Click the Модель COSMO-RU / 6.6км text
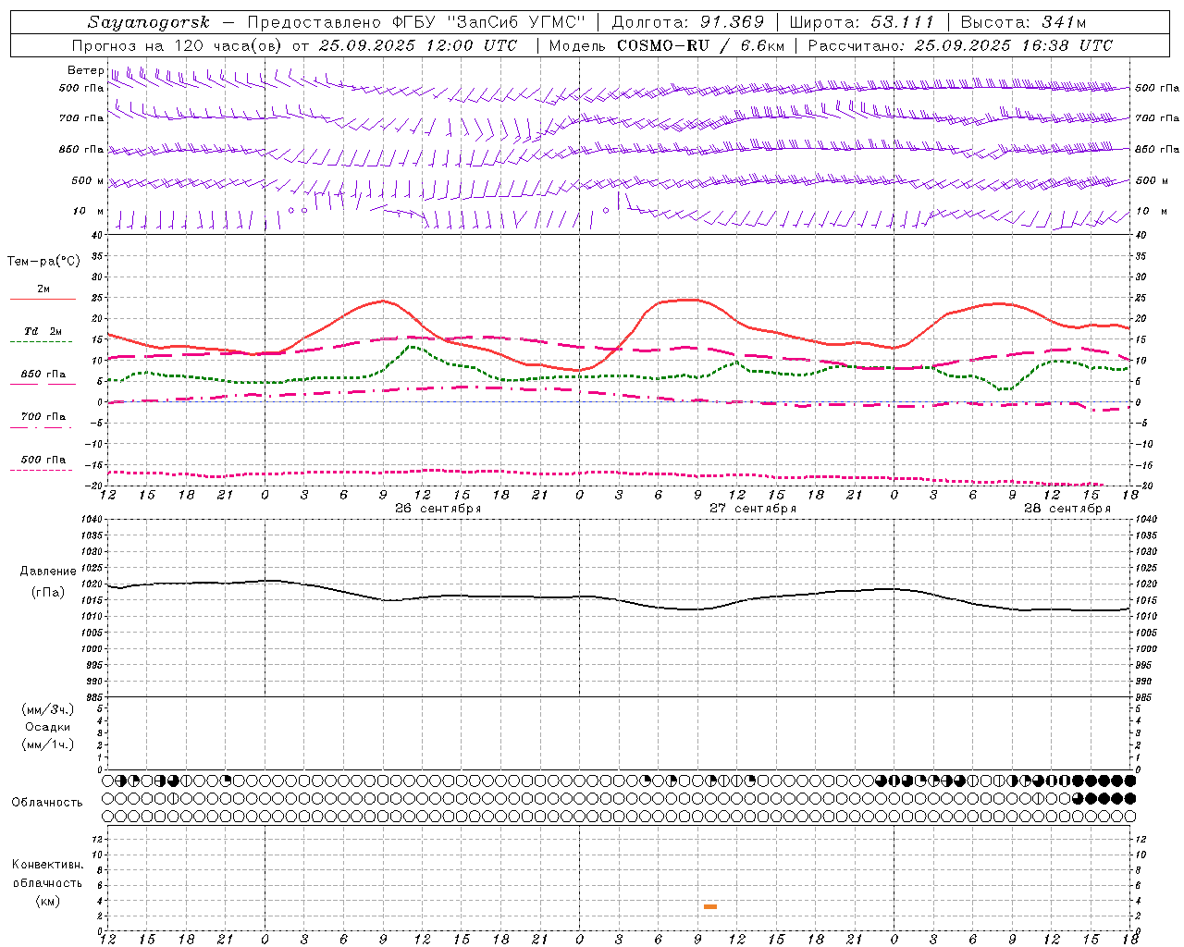The image size is (1184, 947). pos(666,45)
